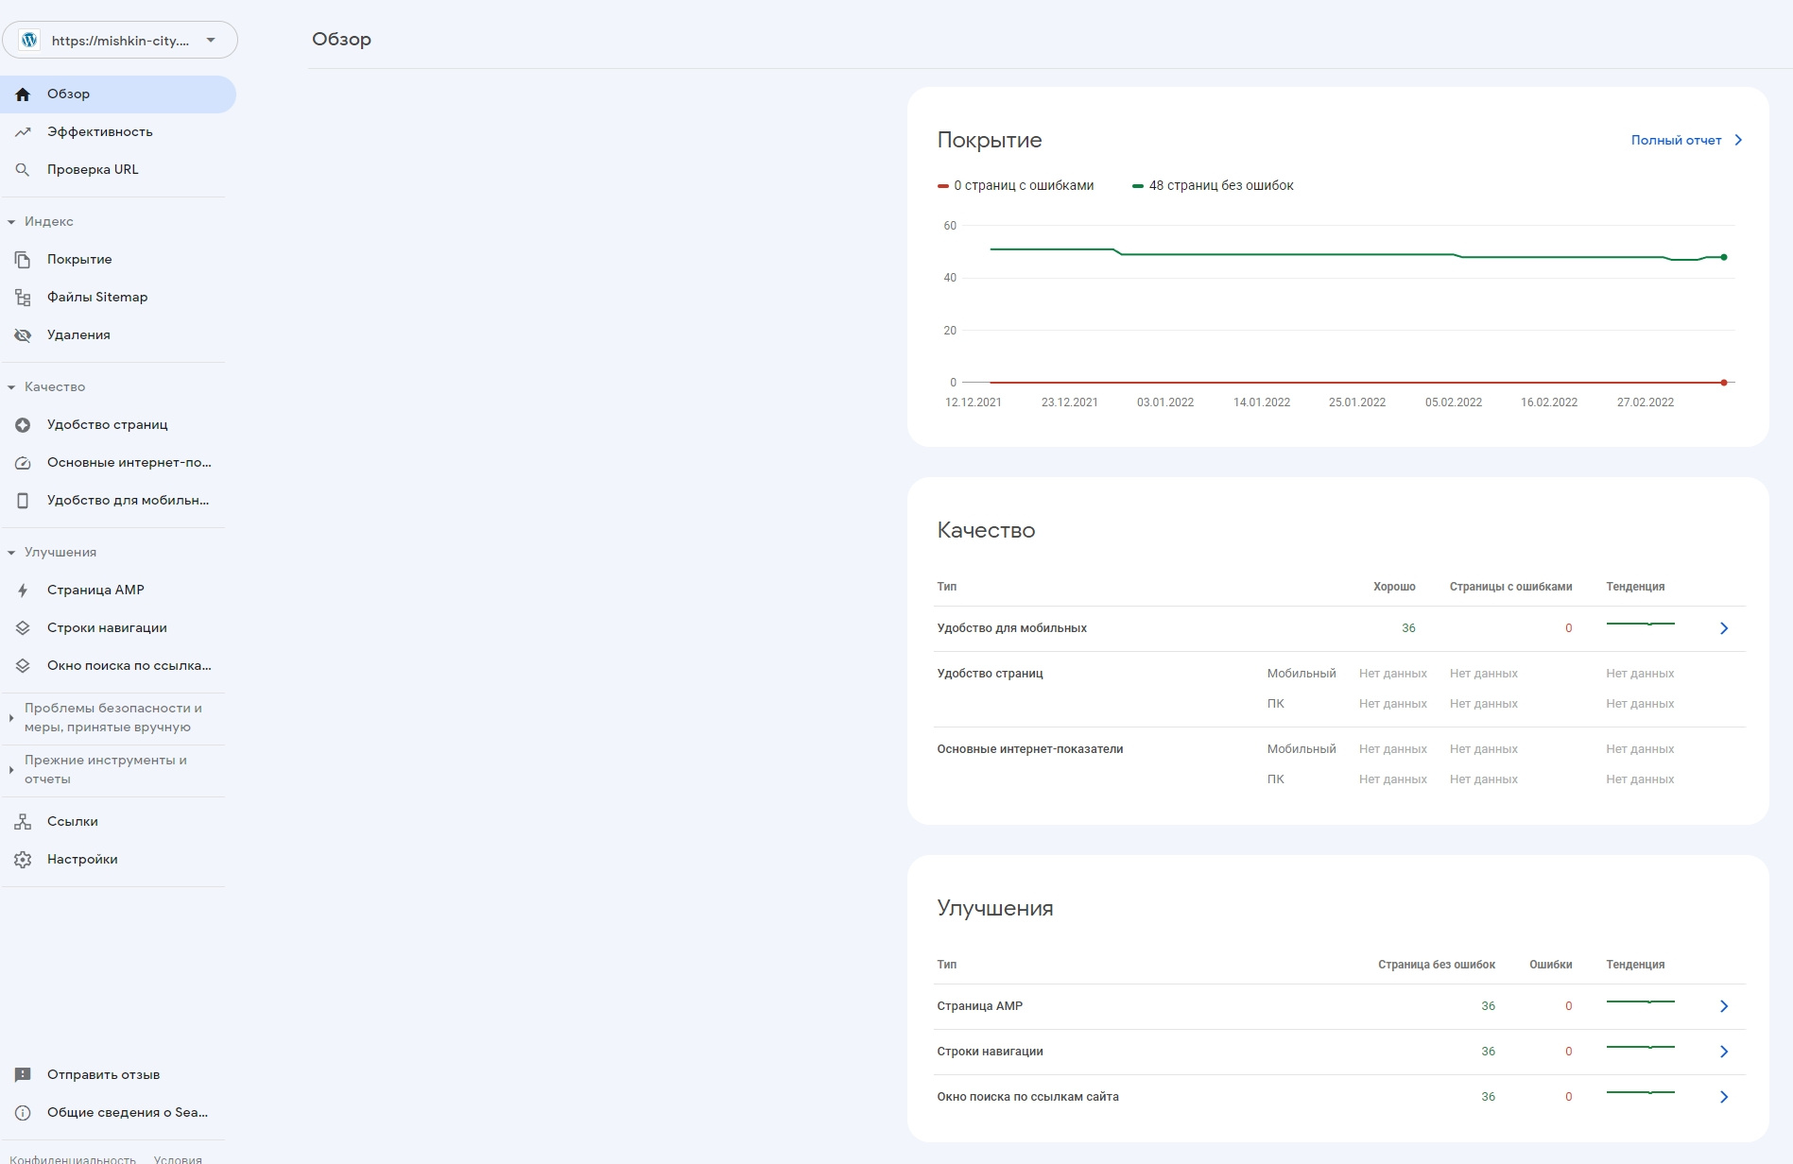The image size is (1793, 1164).
Task: Click the magnifier icon for Проверка URL
Action: [x=23, y=170]
